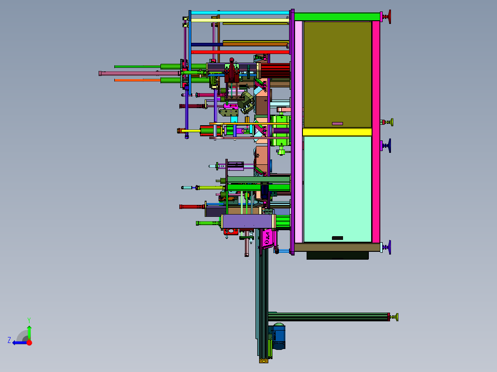The width and height of the screenshot is (497, 372).
Task: Select the small pink handle on the olive door
Action: (337, 124)
